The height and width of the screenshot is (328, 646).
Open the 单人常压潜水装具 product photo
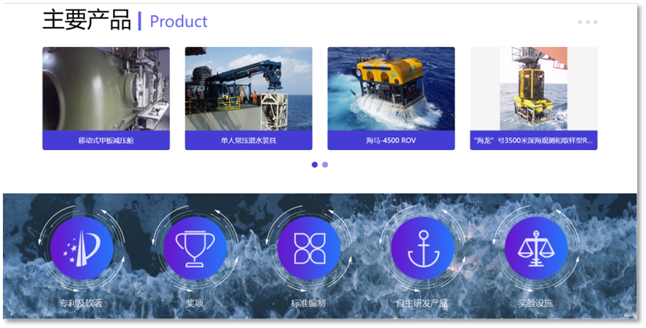249,89
